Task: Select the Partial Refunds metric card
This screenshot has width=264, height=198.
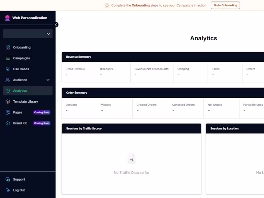Action: pyautogui.click(x=252, y=108)
